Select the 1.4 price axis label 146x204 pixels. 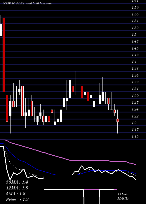[134, 62]
